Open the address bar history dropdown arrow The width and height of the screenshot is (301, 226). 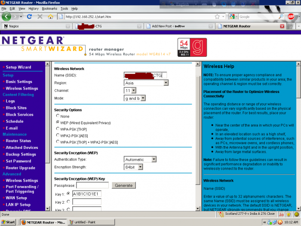(223, 17)
